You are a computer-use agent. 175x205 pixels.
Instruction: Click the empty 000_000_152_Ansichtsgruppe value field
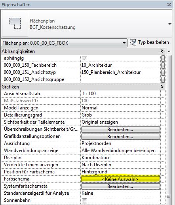click(120, 79)
